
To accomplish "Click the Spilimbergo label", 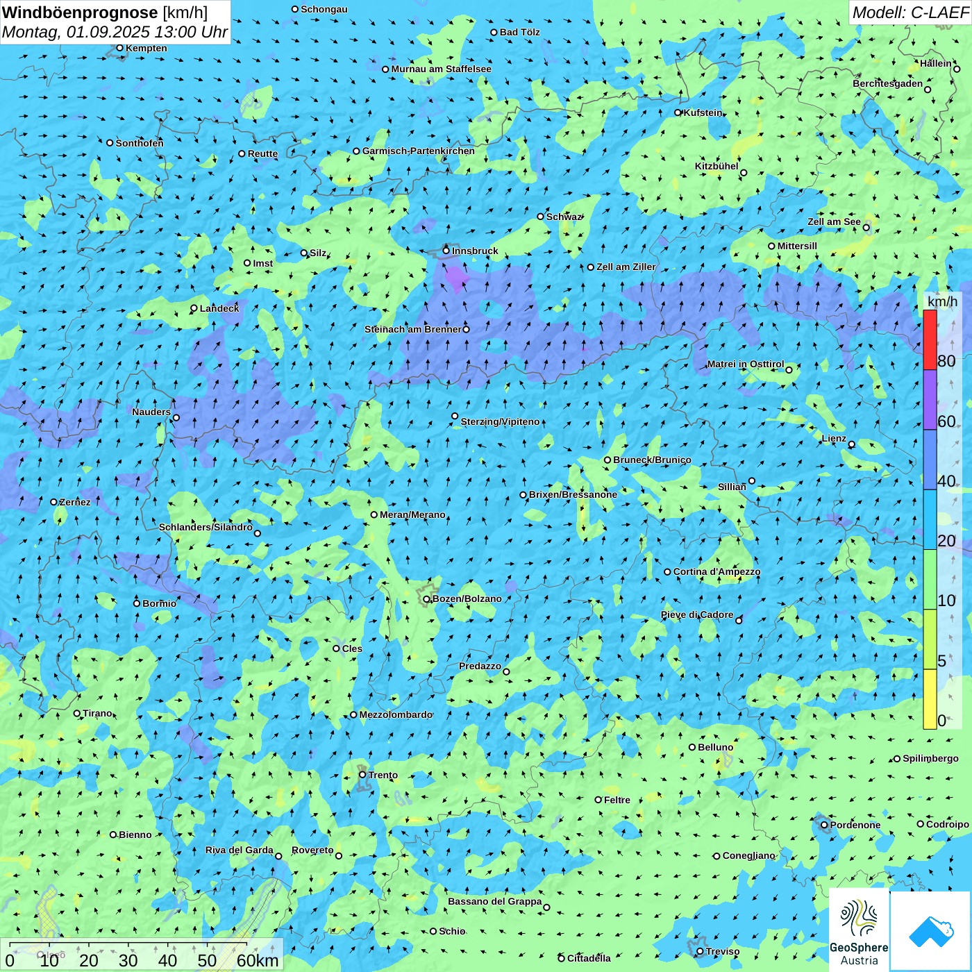I will coord(930,758).
